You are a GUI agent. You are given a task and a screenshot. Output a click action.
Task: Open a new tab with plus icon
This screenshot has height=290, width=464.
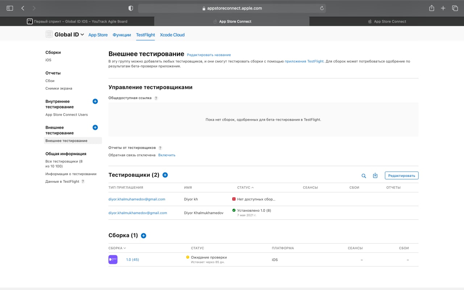click(x=443, y=8)
